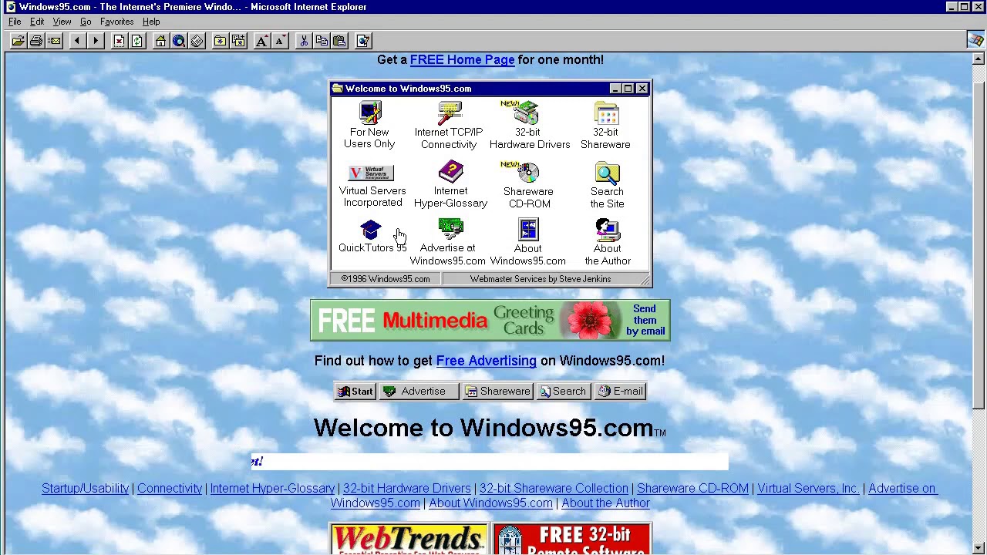The height and width of the screenshot is (555, 987).
Task: Click the Shareware button on page taskbar
Action: pyautogui.click(x=498, y=391)
